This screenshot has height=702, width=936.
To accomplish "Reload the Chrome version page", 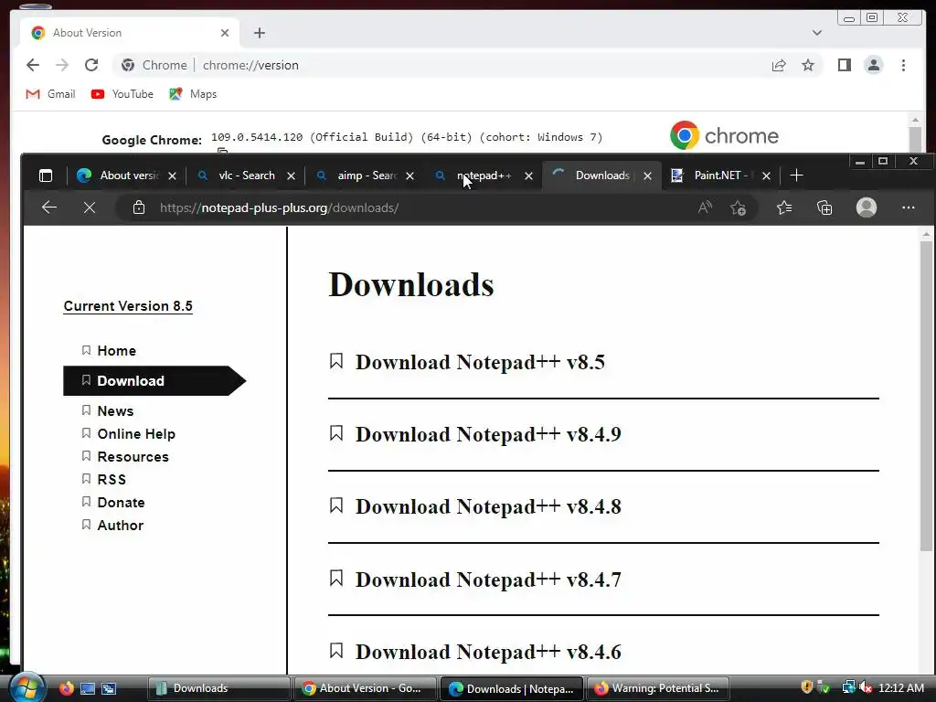I will (x=90, y=65).
